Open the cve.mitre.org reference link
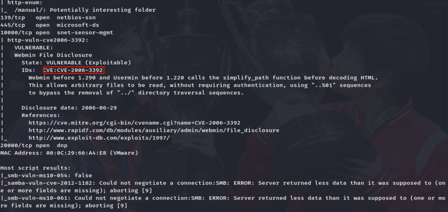 click(x=134, y=123)
